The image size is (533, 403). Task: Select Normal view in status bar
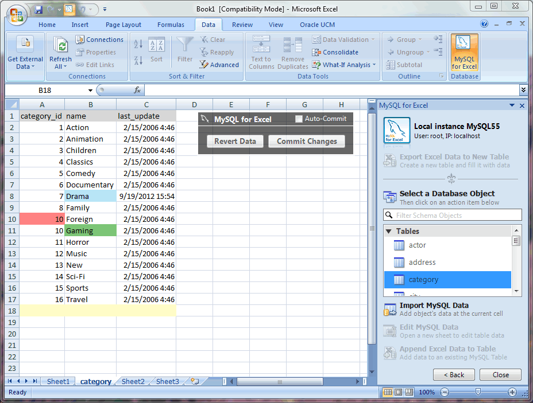pyautogui.click(x=388, y=392)
